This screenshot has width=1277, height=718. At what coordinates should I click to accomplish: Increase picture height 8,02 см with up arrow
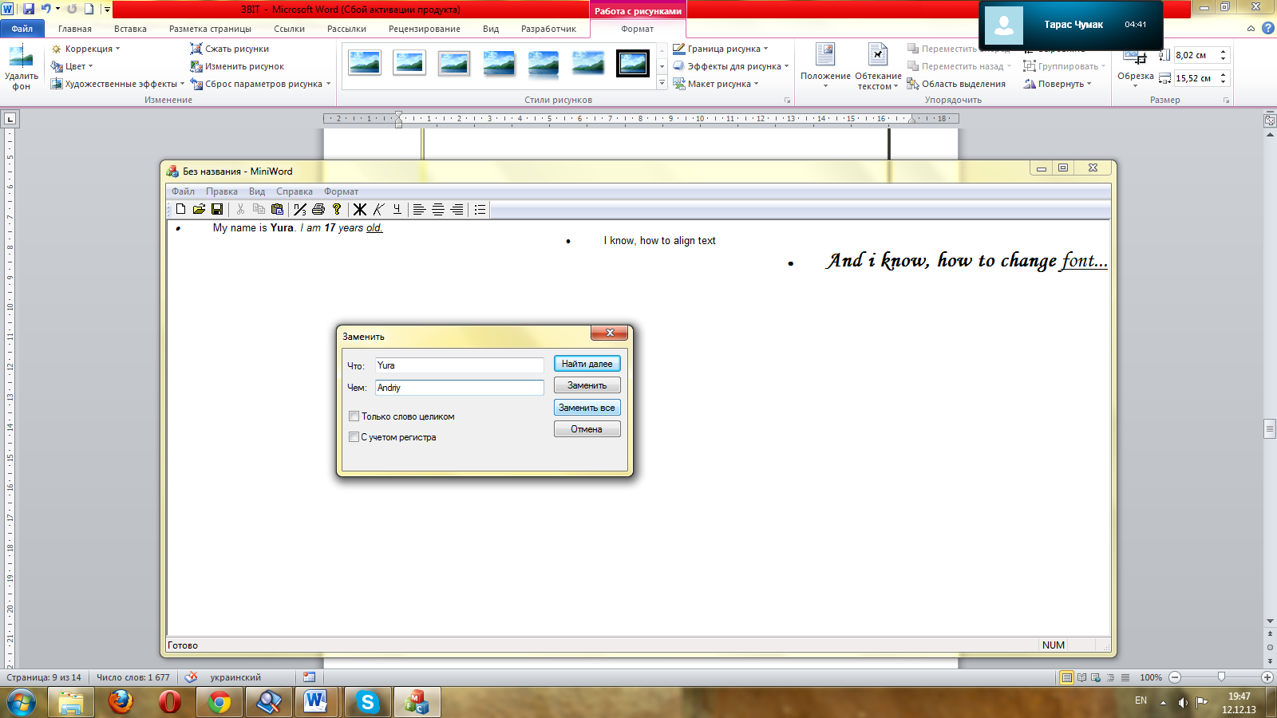[1223, 52]
